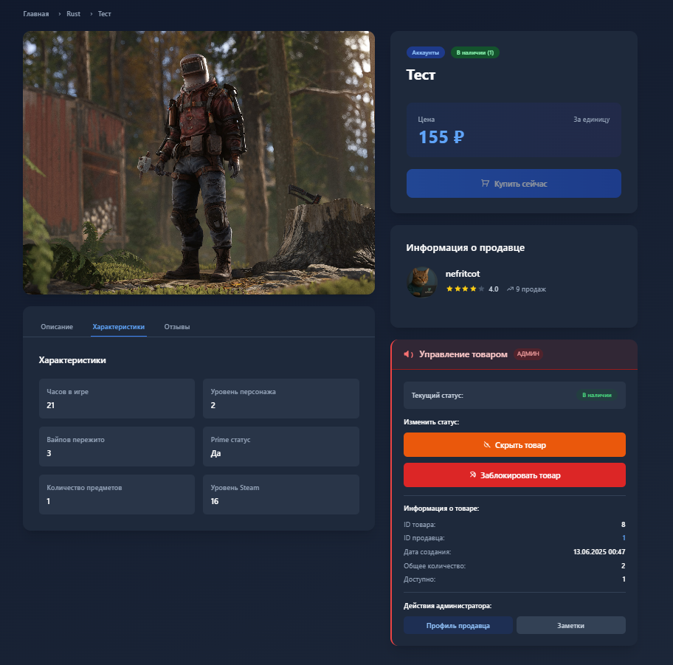This screenshot has height=665, width=673.
Task: Click the Доступно row
Action: tap(514, 579)
